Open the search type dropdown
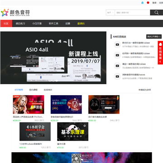163x163 pixels. pos(110,13)
